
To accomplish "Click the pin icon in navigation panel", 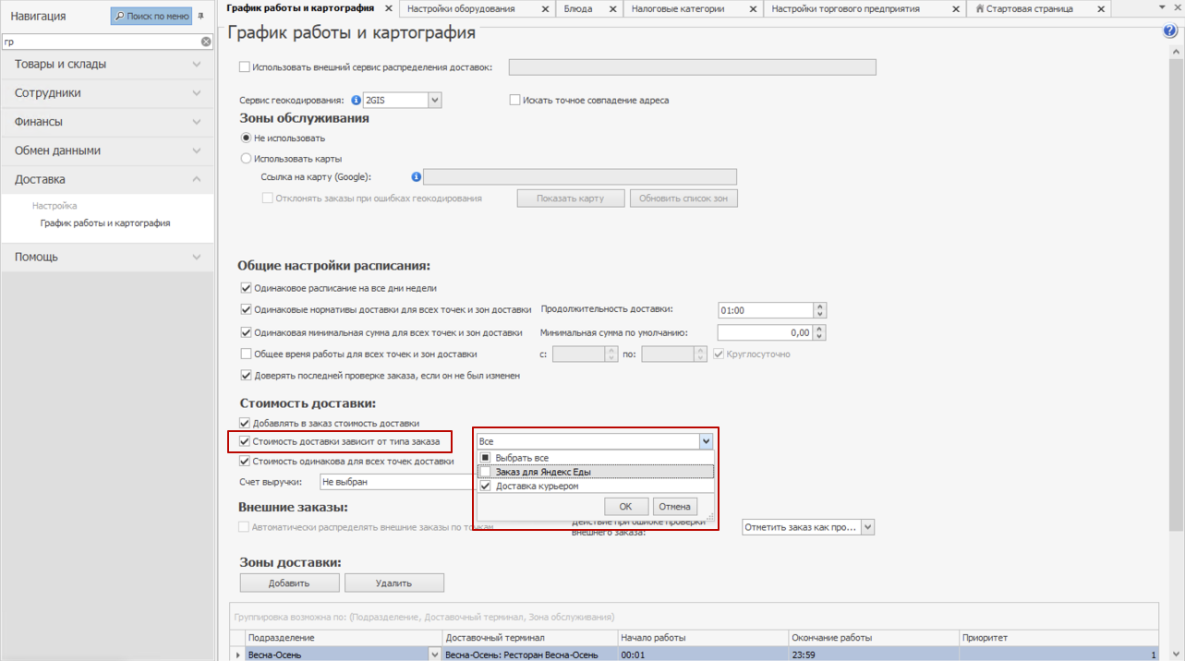I will click(201, 16).
